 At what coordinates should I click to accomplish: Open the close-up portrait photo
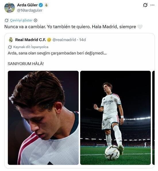coord(43,118)
